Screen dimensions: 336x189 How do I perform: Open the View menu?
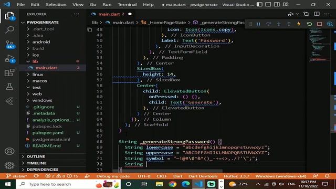click(78, 5)
